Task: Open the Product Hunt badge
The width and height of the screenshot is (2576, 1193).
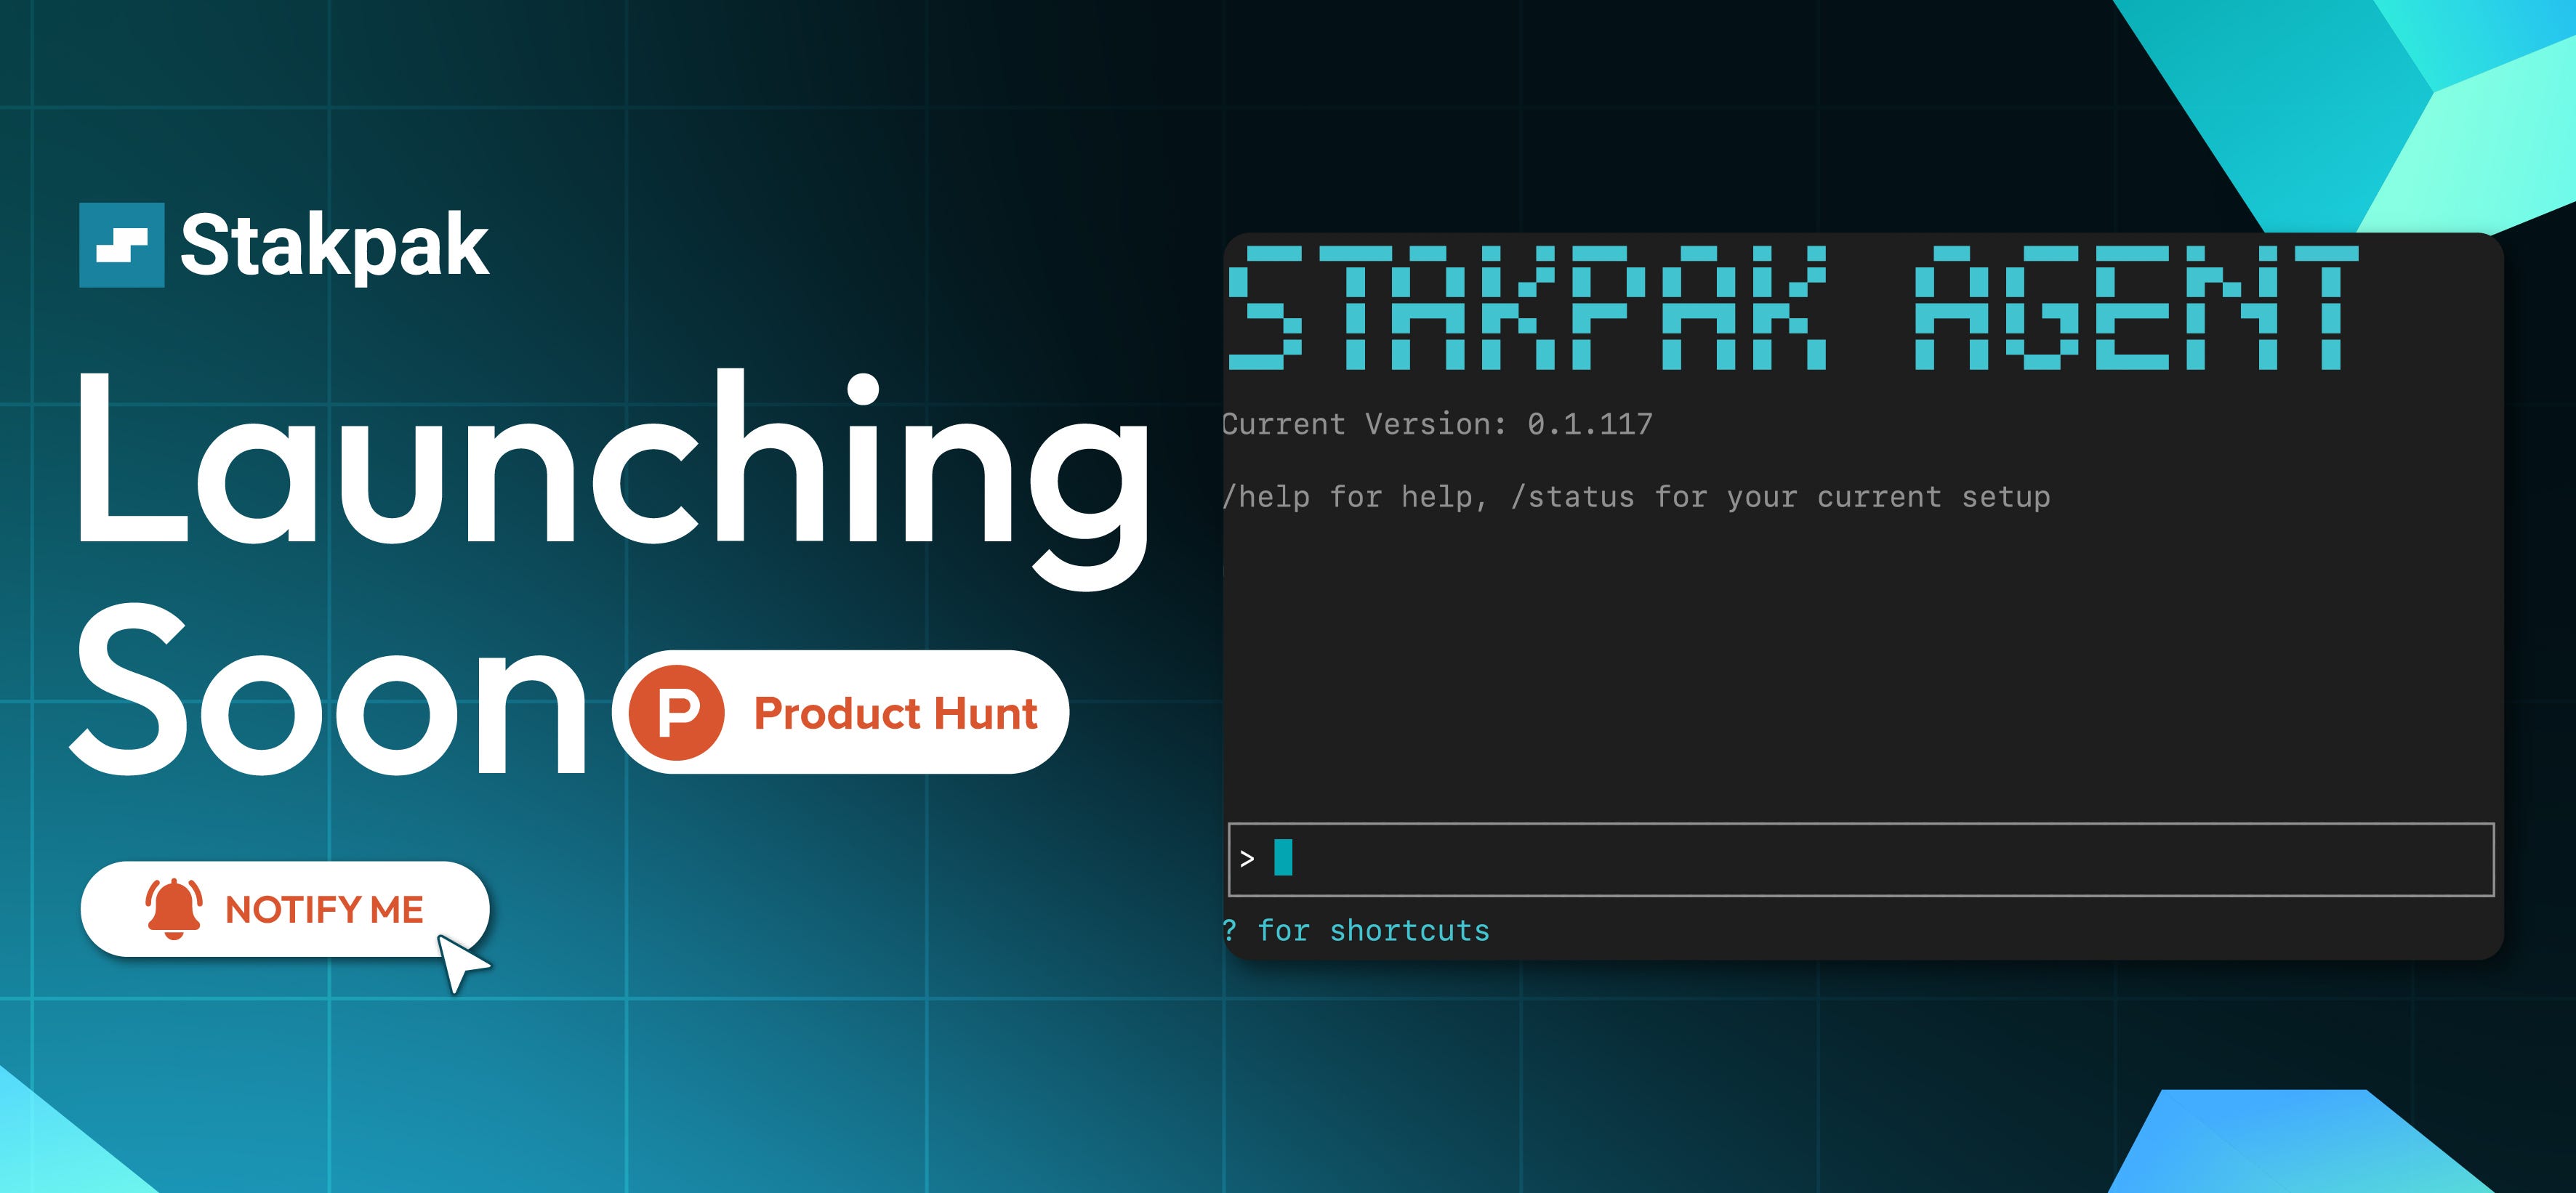Action: point(841,713)
